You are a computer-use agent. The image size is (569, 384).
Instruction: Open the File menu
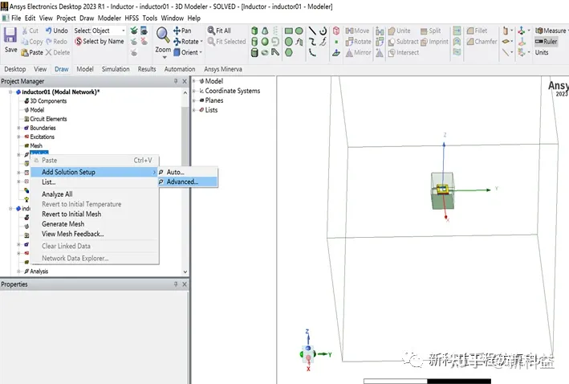pos(16,18)
